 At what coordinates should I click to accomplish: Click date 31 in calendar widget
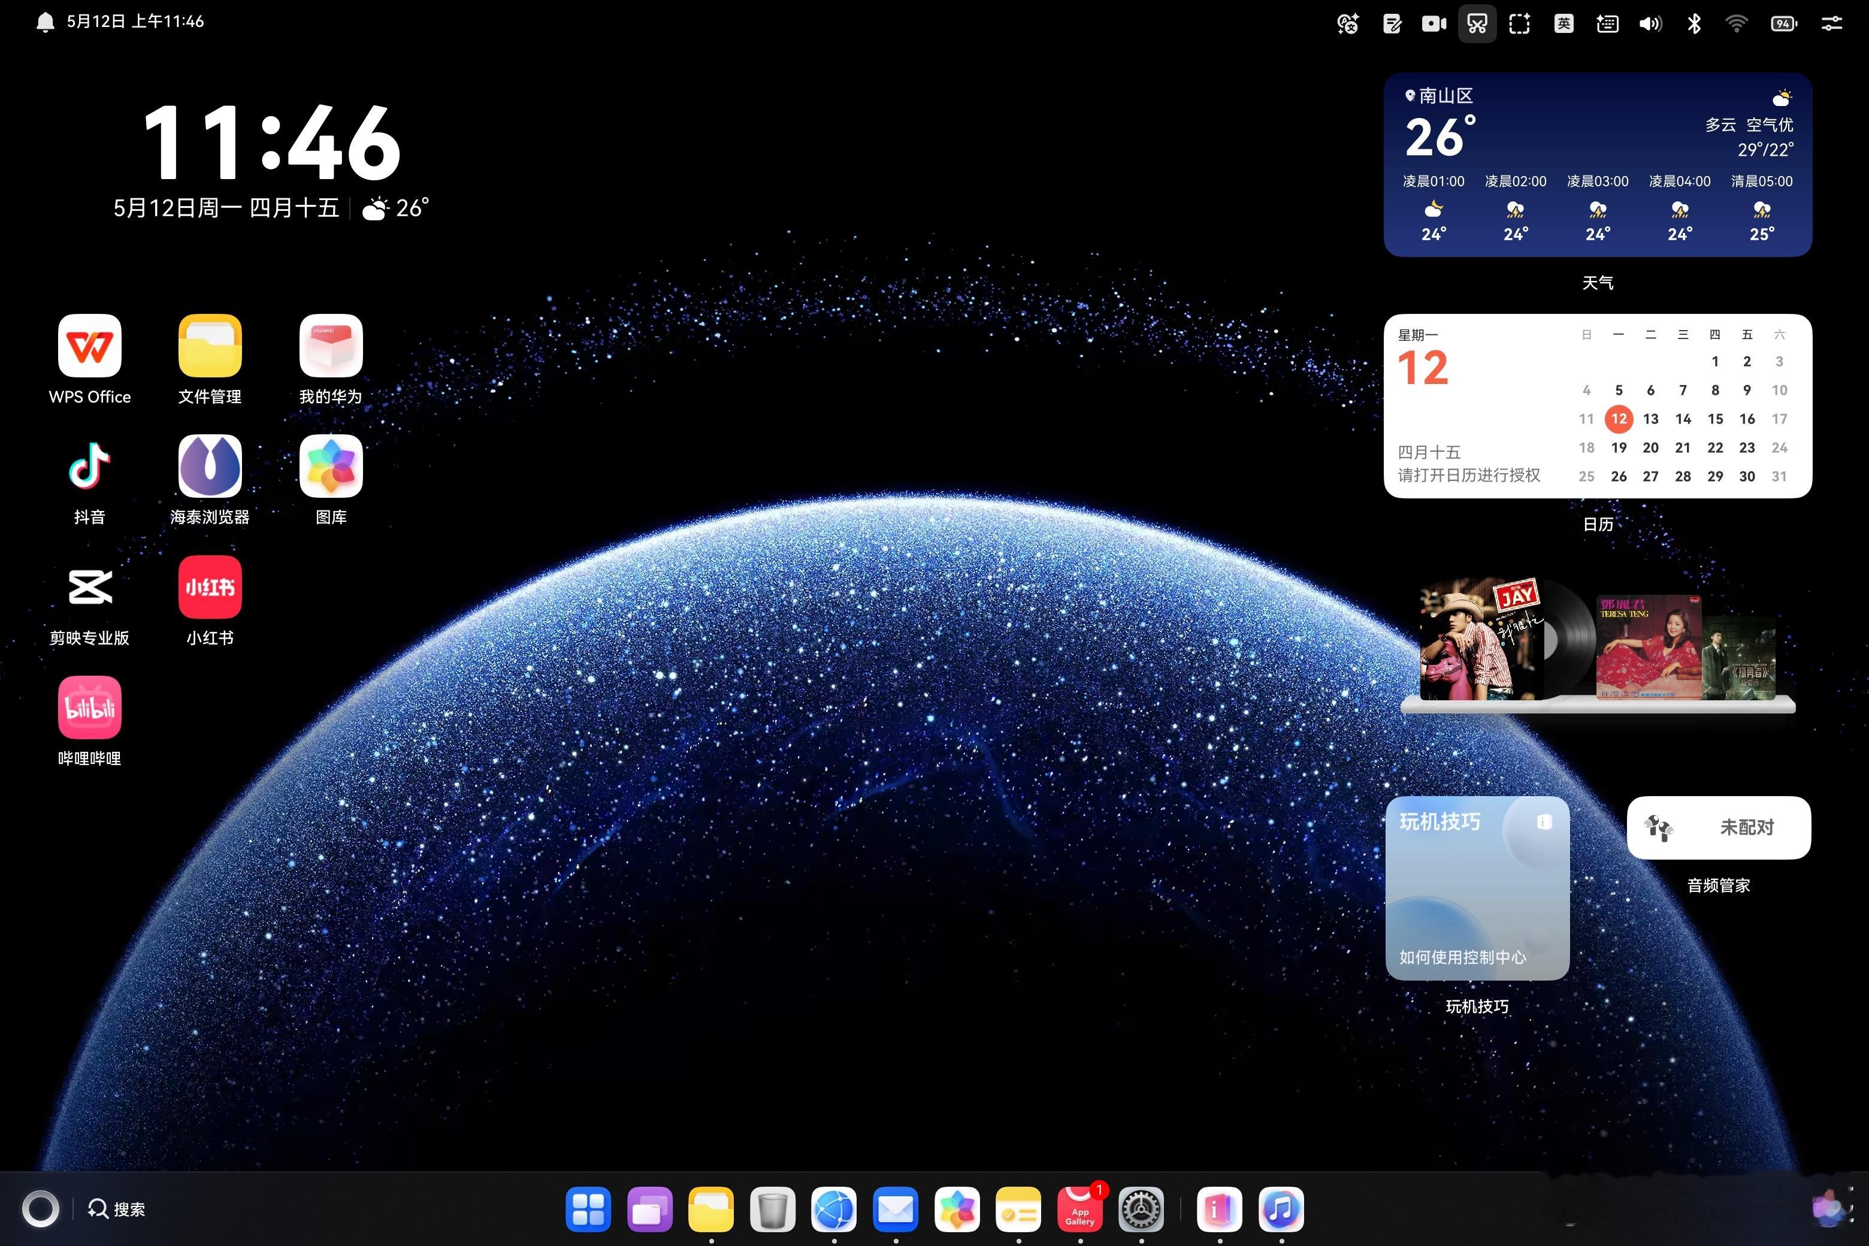[1779, 477]
